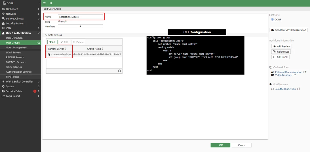This screenshot has width=310, height=152.
Task: Click Send SSL-VPN Configuration button
Action: [x=288, y=30]
